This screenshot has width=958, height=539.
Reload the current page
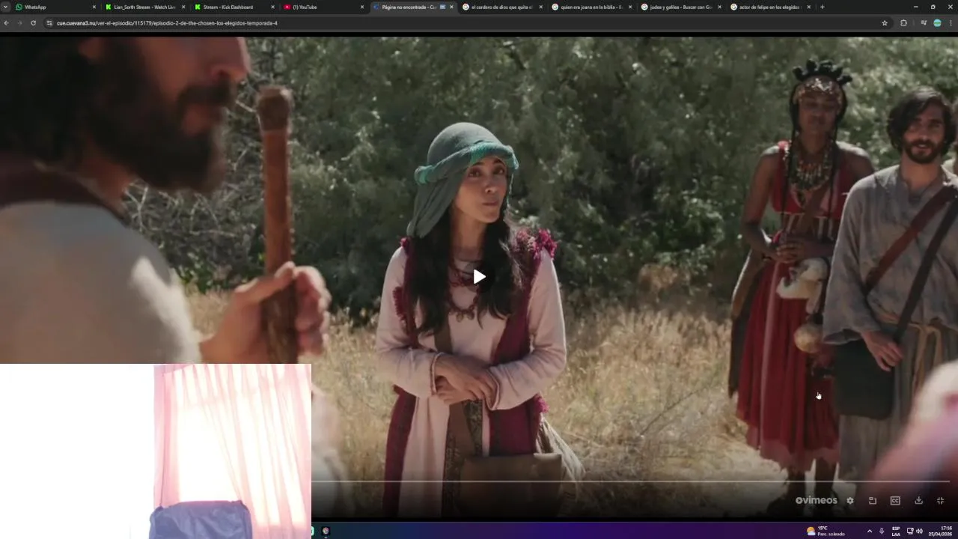pyautogui.click(x=33, y=23)
